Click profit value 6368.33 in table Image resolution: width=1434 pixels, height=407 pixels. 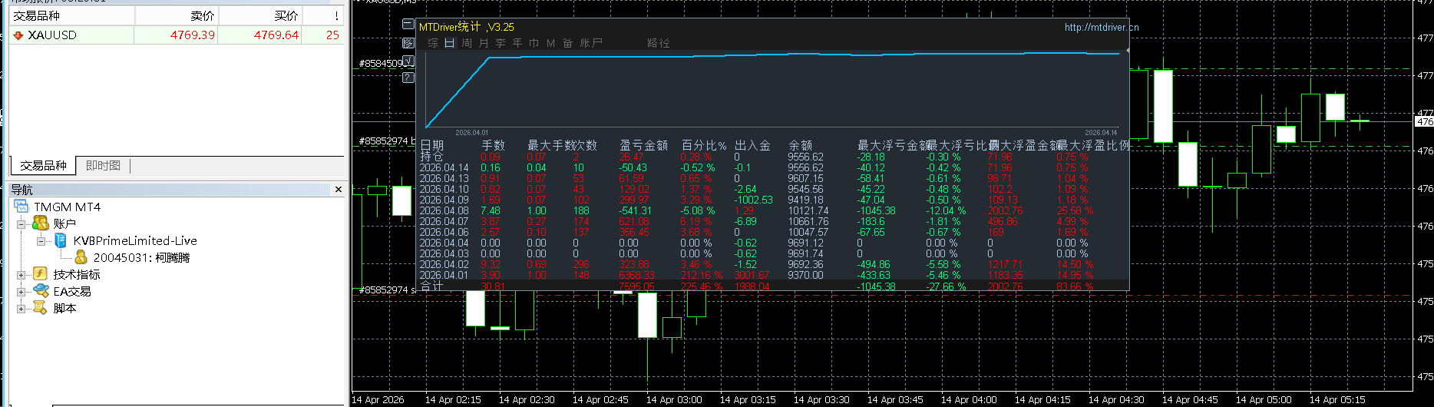[x=636, y=275]
